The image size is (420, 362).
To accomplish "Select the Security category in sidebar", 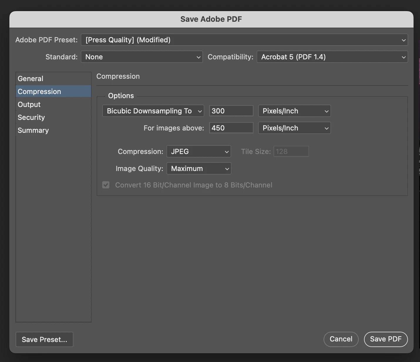I will tap(53, 118).
